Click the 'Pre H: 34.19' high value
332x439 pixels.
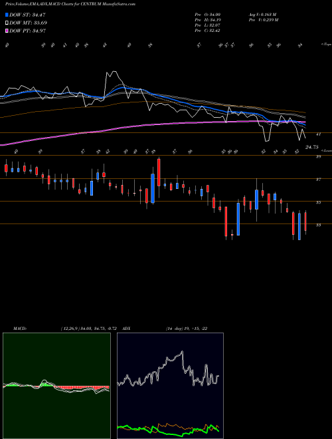coord(208,20)
